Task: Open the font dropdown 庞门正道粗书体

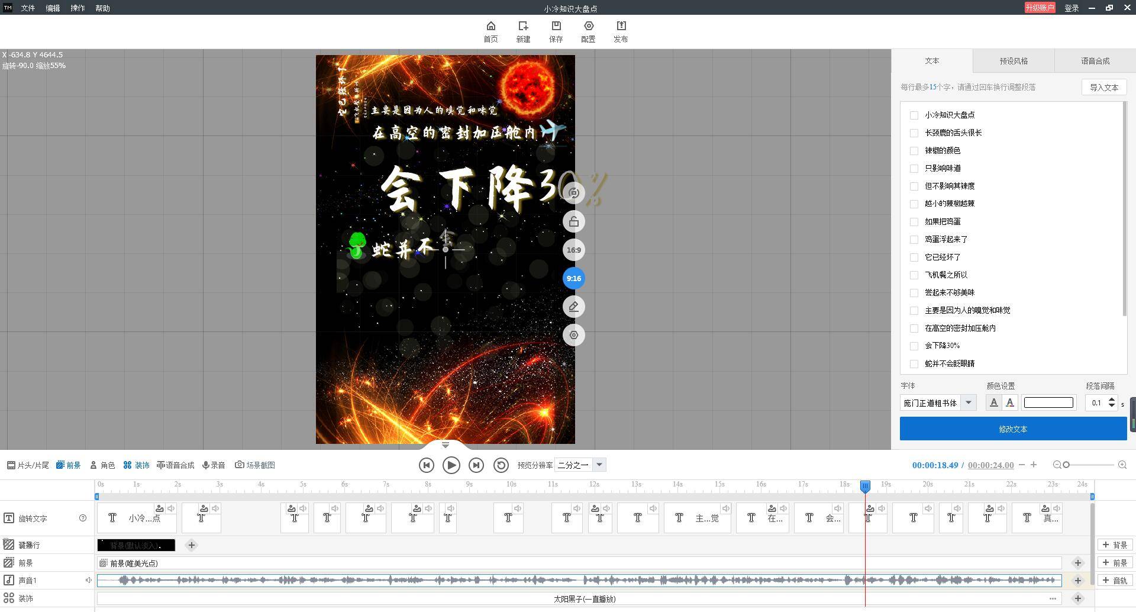Action: pos(968,403)
